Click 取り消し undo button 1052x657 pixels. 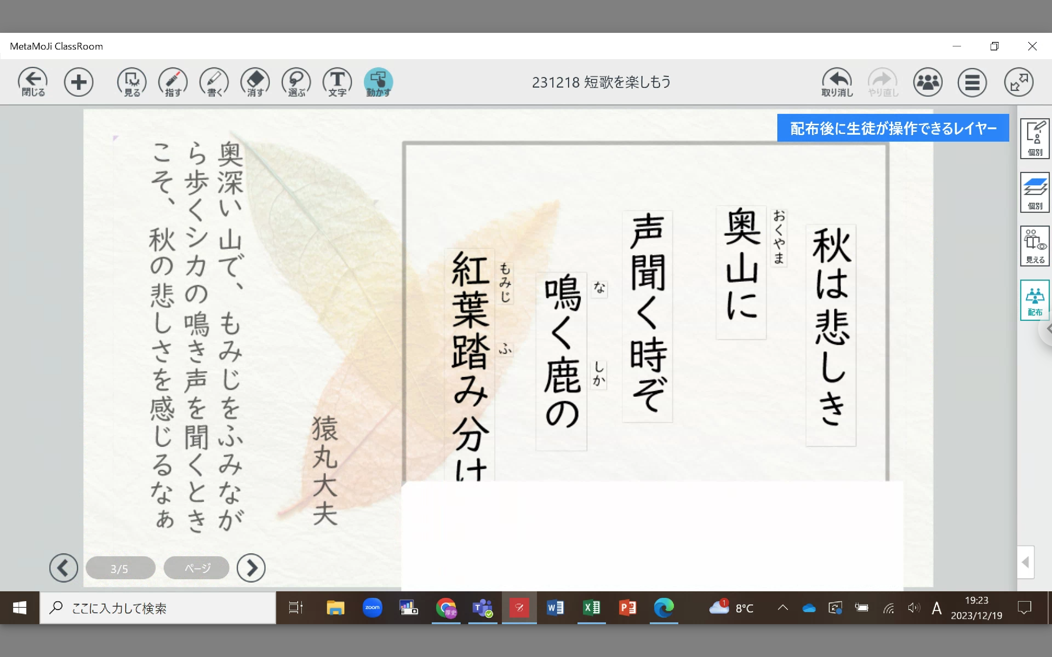[x=837, y=82]
